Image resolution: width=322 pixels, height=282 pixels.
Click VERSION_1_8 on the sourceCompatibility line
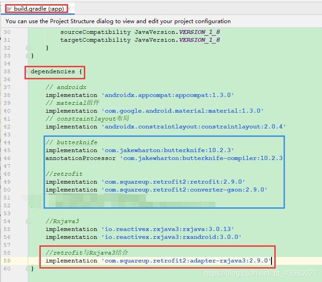coord(199,32)
